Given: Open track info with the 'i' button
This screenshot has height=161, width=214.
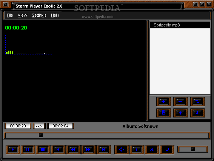Looking at the screenshot, I should click(x=137, y=150).
